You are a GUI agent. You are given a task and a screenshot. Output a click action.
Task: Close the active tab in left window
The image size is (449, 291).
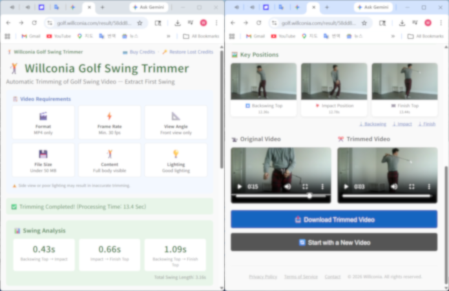89,7
